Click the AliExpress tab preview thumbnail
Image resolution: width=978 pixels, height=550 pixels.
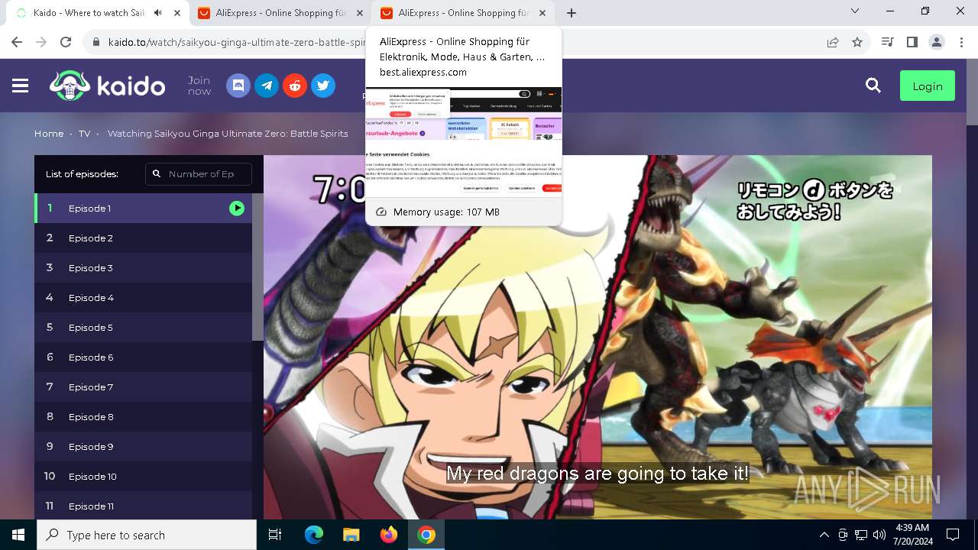464,142
